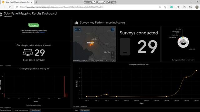The height and width of the screenshot is (112, 200).
Task: Switch to the Capacity Gauge tab
Action: click(x=6, y=110)
